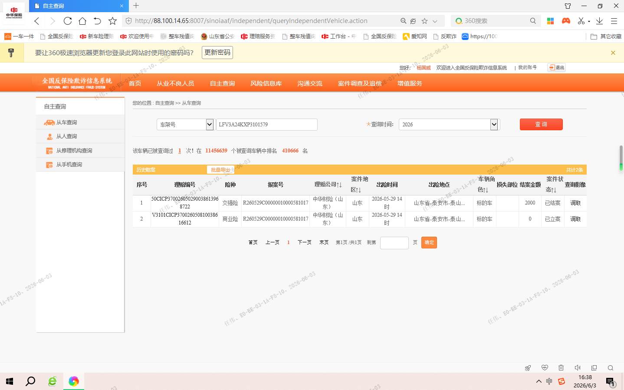Click the 更新密码 button
Image resolution: width=624 pixels, height=390 pixels.
[217, 53]
